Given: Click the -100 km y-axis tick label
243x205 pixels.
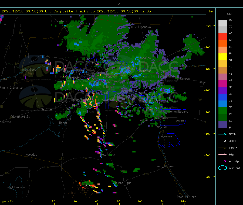Looking at the screenshot, I should tap(207, 47).
